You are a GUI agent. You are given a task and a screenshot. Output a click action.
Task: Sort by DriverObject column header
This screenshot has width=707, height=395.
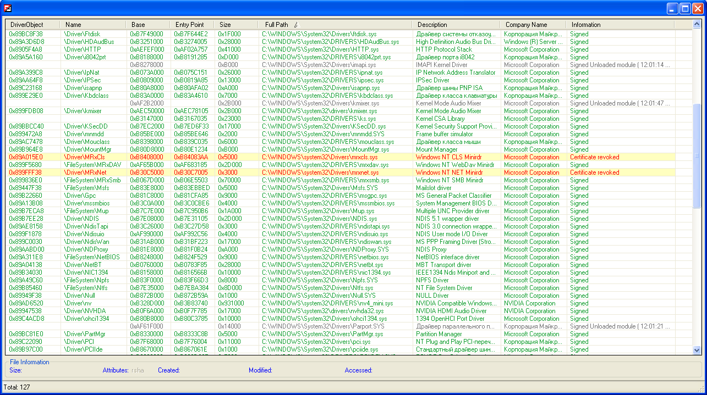[32, 25]
